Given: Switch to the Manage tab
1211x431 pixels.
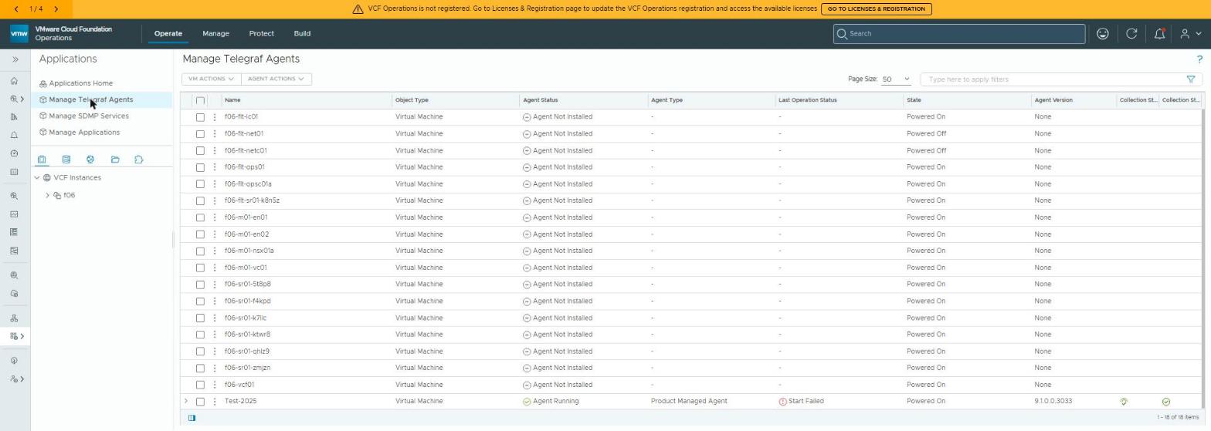Looking at the screenshot, I should [215, 34].
